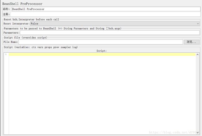202x136 pixels.
Task: Click the 'File Name:' label
Action: [11, 42]
